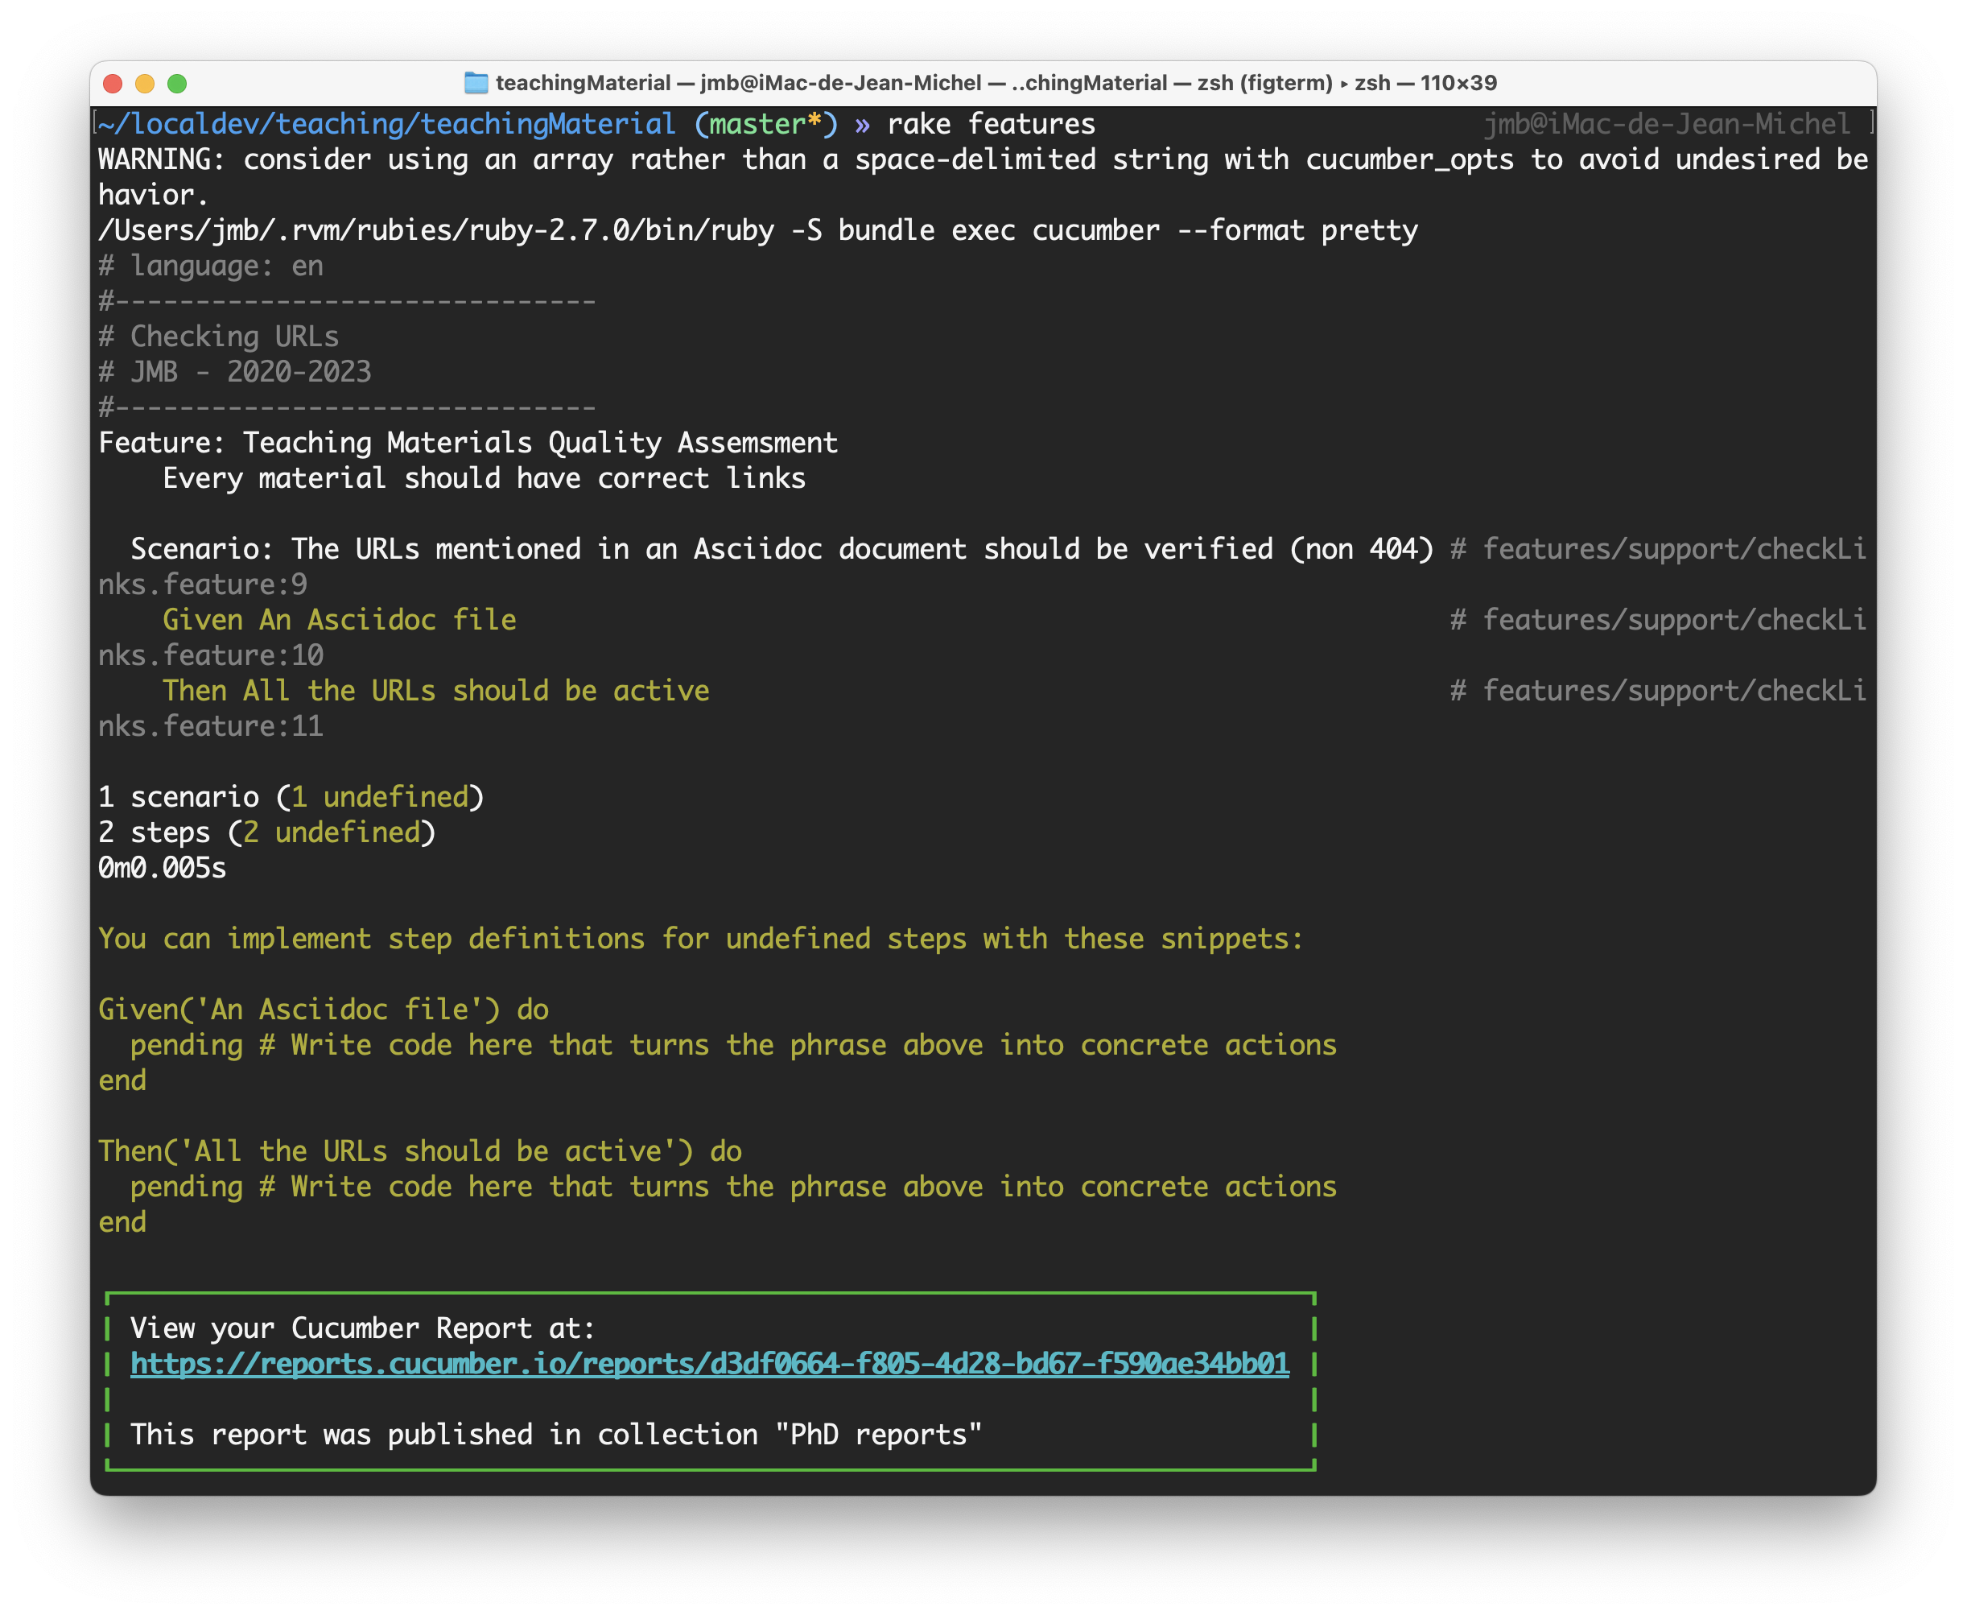Click 'You can implement step definitions' message
The height and width of the screenshot is (1615, 1967).
(x=701, y=939)
